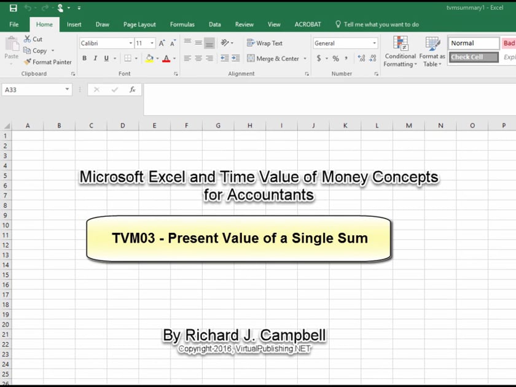Viewport: 516px width, 387px height.
Task: Click the Decrease Font Size icon
Action: pos(173,43)
